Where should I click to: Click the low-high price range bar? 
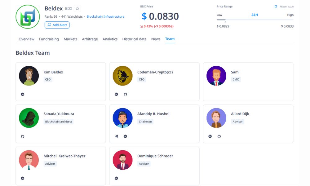(x=255, y=20)
